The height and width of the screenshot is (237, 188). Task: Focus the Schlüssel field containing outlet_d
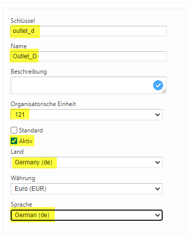(x=89, y=31)
